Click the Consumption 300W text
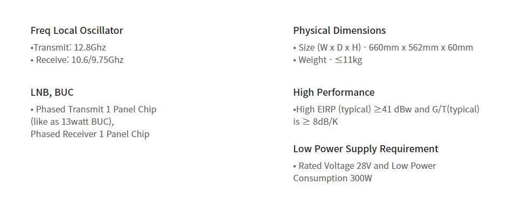This screenshot has height=206, width=508. pyautogui.click(x=332, y=178)
